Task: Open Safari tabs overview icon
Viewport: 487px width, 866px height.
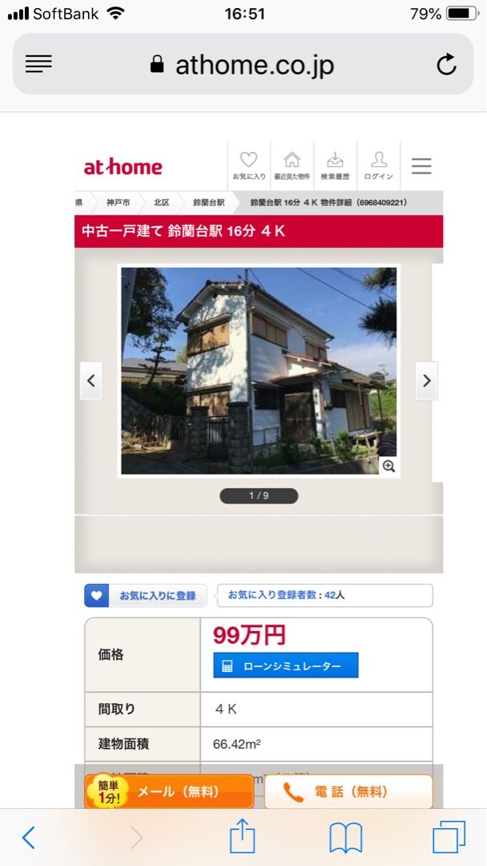Action: (449, 837)
